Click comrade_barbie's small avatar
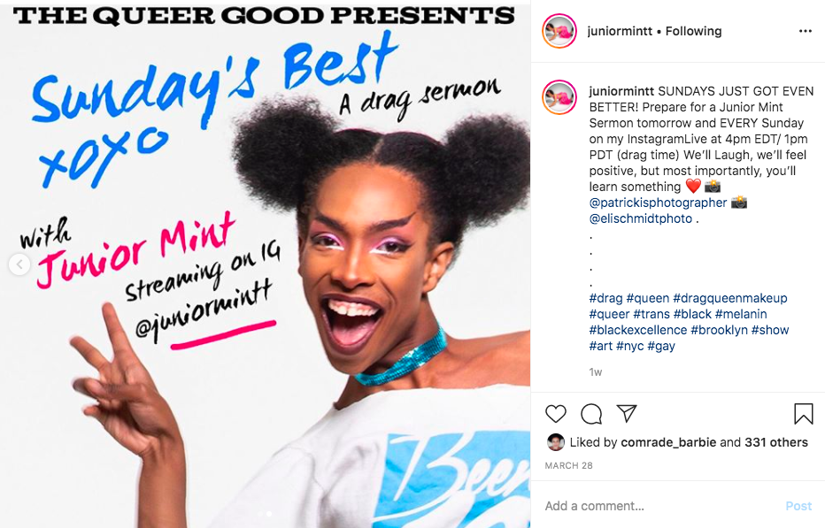This screenshot has height=528, width=825. coord(556,442)
